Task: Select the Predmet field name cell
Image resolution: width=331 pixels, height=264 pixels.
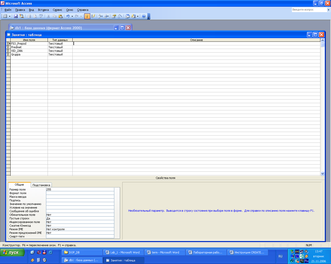Action: point(29,47)
